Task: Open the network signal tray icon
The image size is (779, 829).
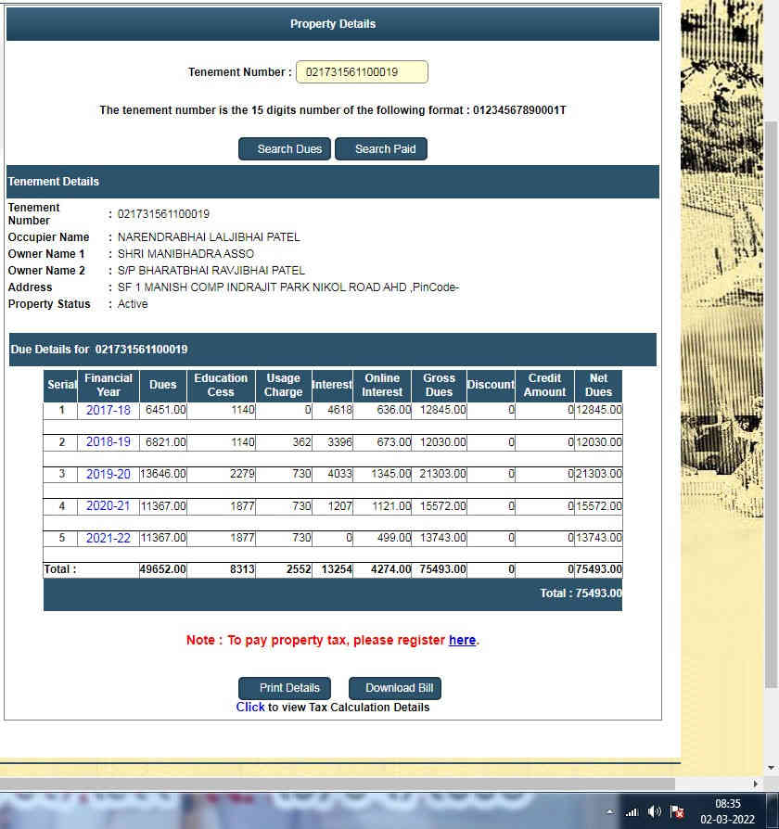Action: point(632,811)
